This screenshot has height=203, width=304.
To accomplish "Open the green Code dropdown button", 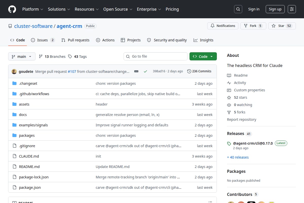I will click(203, 56).
